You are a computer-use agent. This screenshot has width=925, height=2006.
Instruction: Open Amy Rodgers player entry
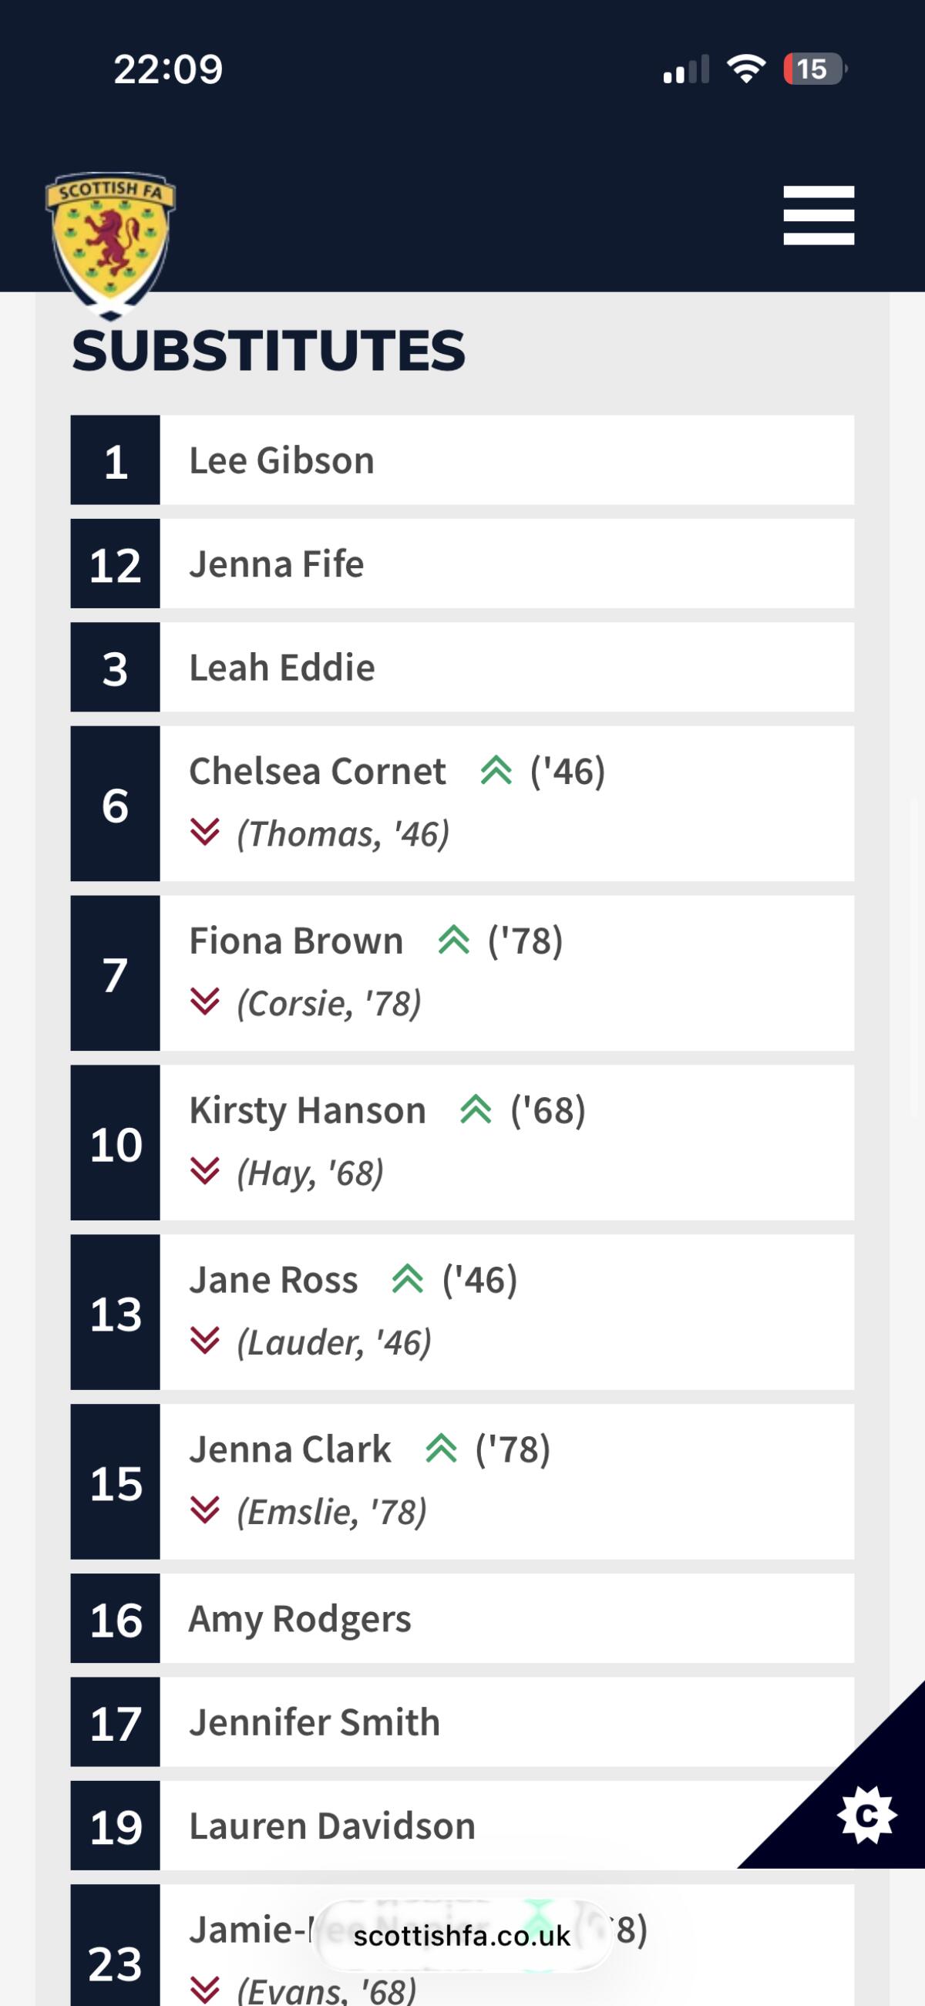click(462, 1619)
